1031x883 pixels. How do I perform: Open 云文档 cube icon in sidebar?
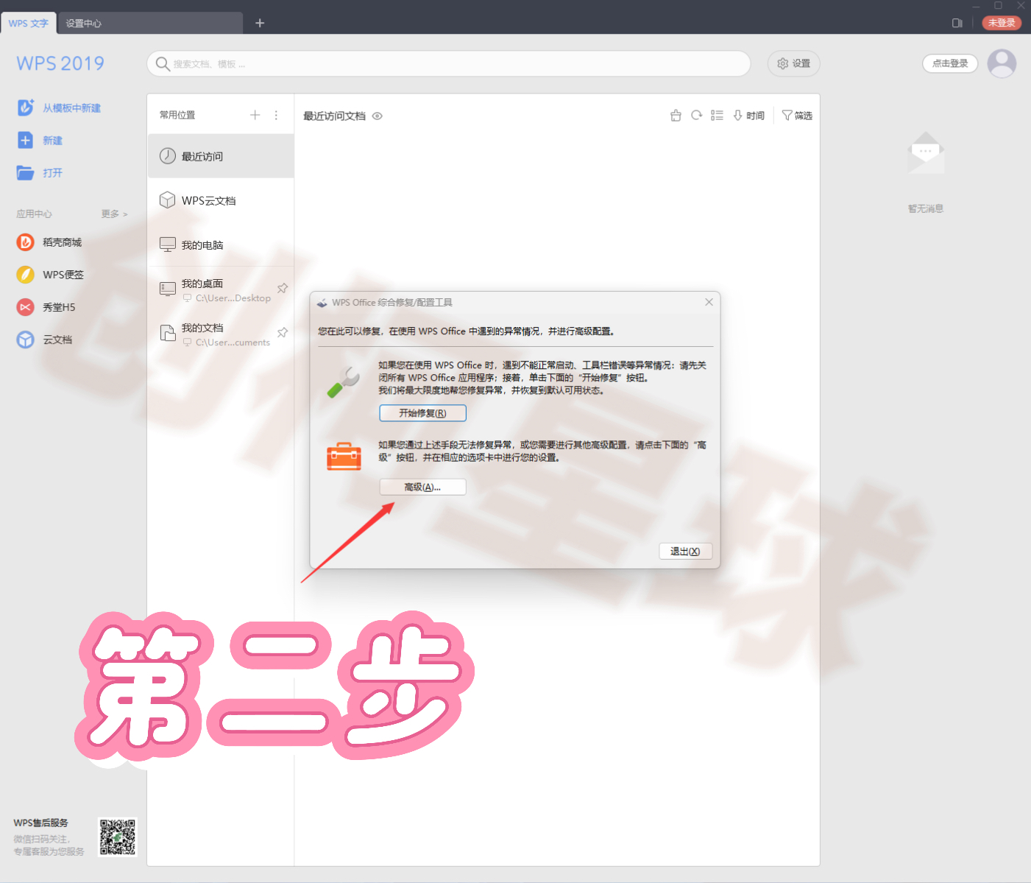[26, 340]
